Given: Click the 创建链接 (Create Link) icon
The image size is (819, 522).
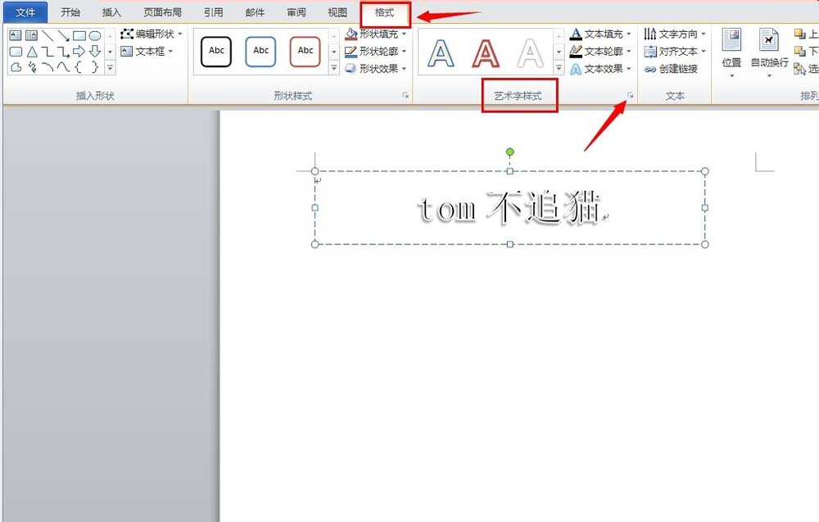Looking at the screenshot, I should (x=672, y=69).
